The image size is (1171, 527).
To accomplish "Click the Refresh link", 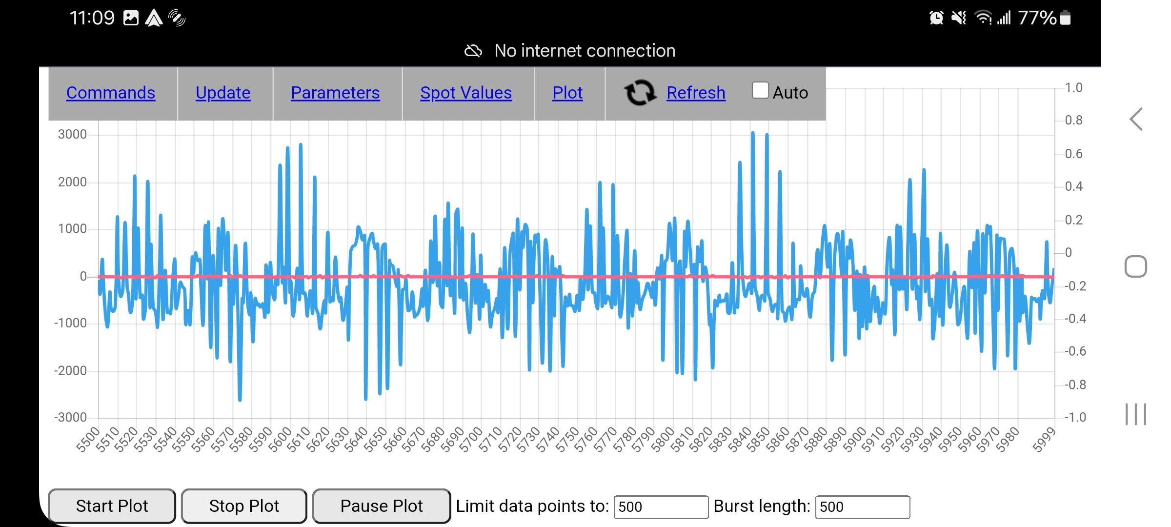I will [696, 93].
